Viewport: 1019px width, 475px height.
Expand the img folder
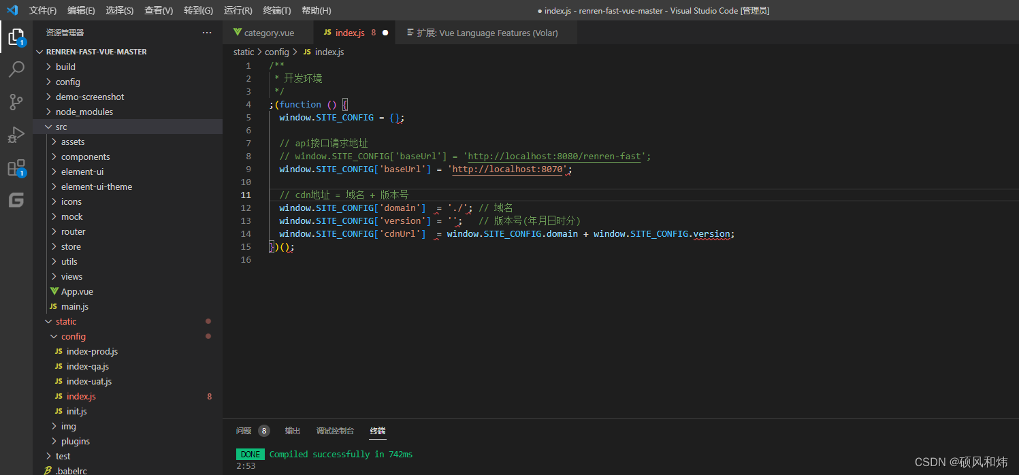(x=127, y=426)
